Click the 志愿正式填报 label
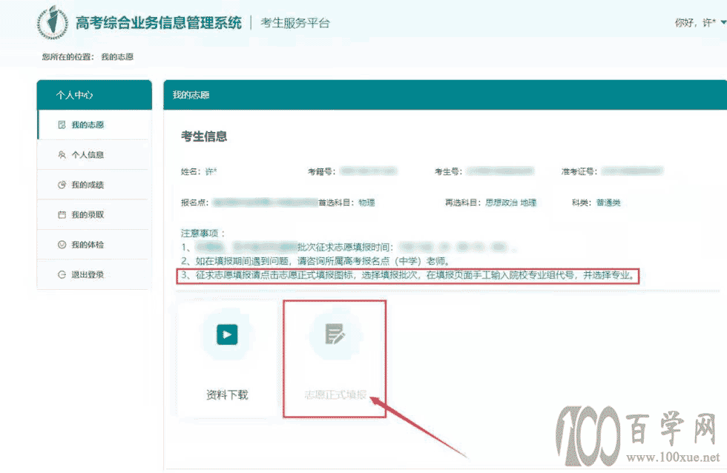Image resolution: width=727 pixels, height=473 pixels. (335, 394)
